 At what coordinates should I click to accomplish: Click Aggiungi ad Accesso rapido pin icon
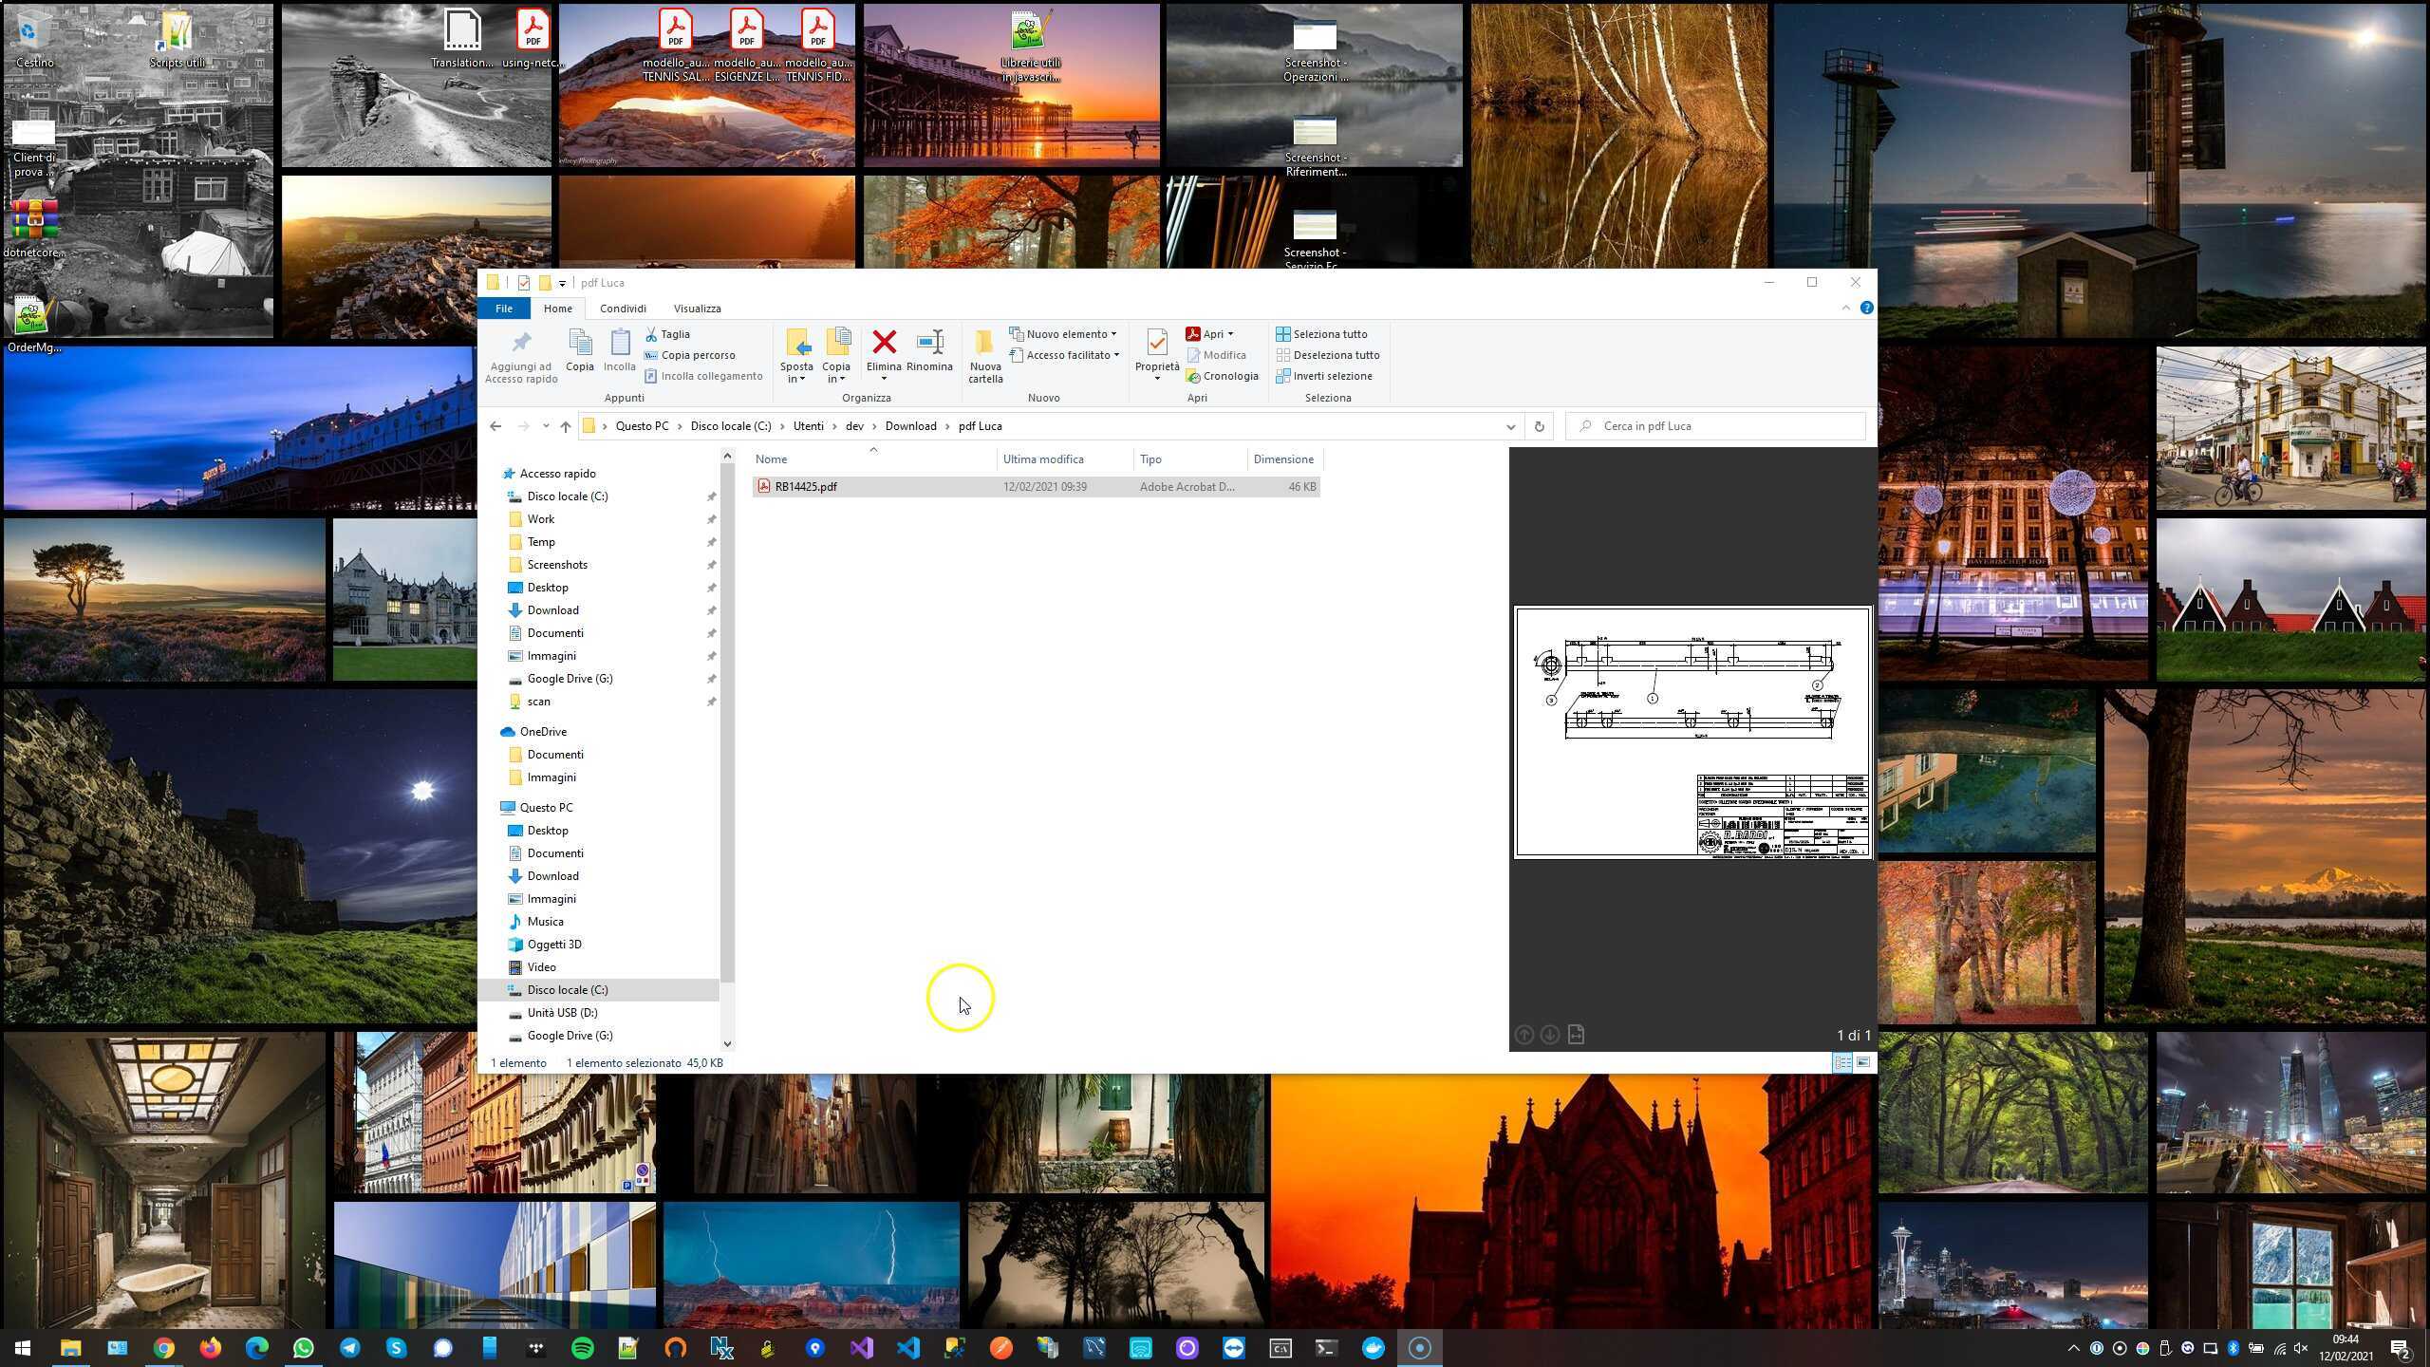point(520,343)
